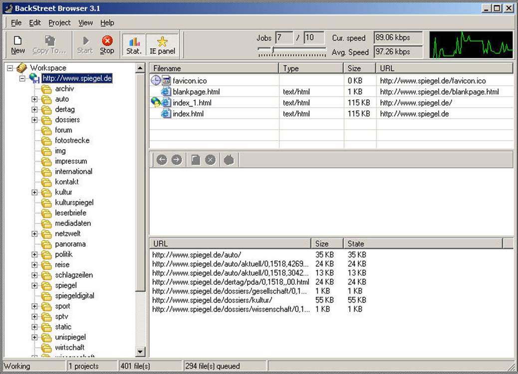The image size is (518, 374).
Task: Click the Cur. speed value 89.06 kbps
Action: pyautogui.click(x=398, y=37)
